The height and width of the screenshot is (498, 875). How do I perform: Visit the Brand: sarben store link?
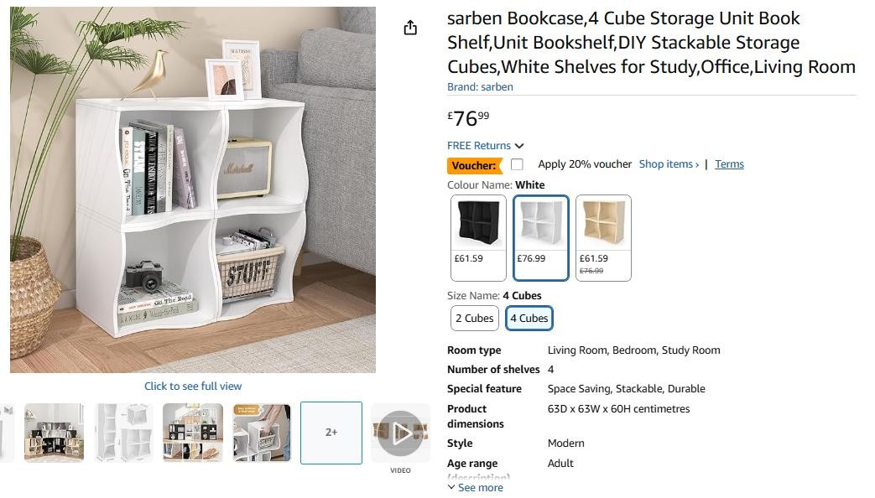coord(480,87)
